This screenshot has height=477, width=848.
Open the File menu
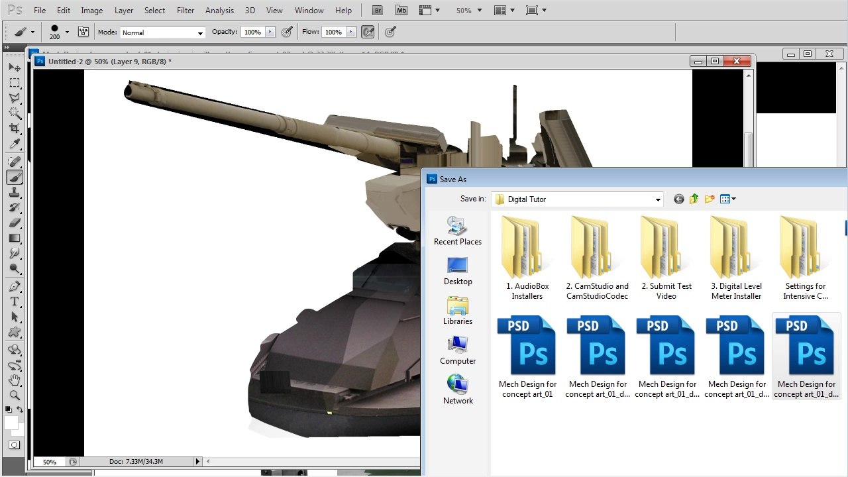pyautogui.click(x=40, y=11)
